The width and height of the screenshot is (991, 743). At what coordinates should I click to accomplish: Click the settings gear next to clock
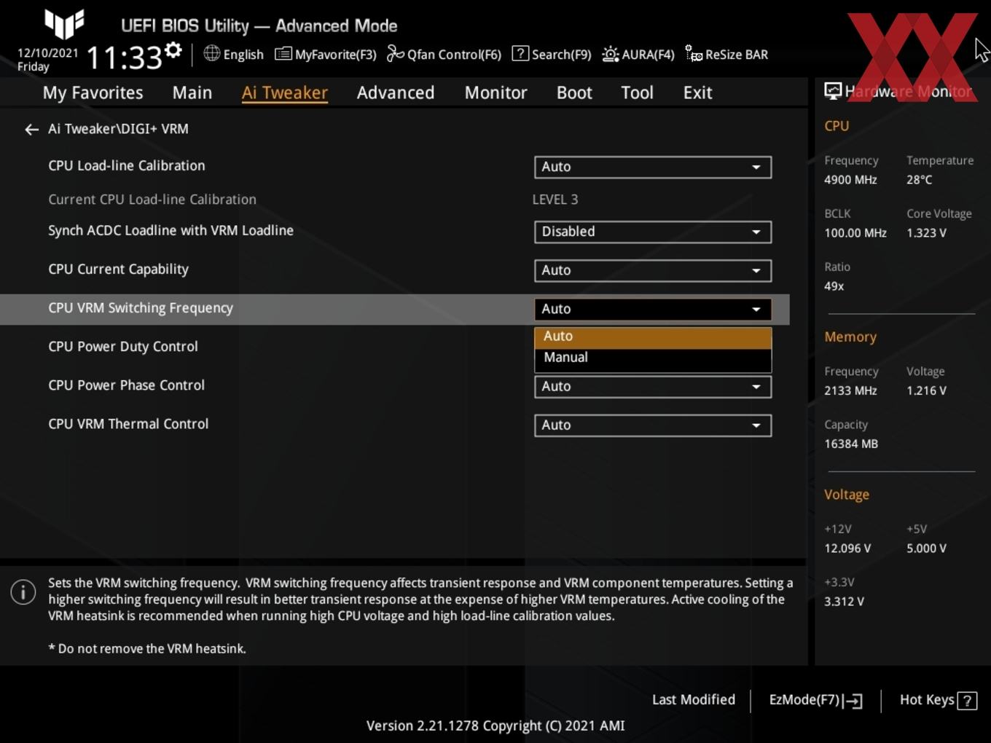click(173, 50)
